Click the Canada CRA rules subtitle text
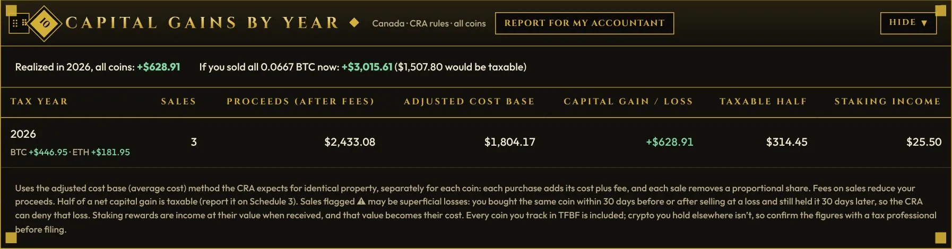This screenshot has width=952, height=249. [429, 23]
